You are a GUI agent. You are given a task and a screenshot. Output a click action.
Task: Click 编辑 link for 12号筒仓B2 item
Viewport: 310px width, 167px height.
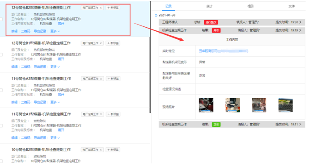(x=14, y=31)
